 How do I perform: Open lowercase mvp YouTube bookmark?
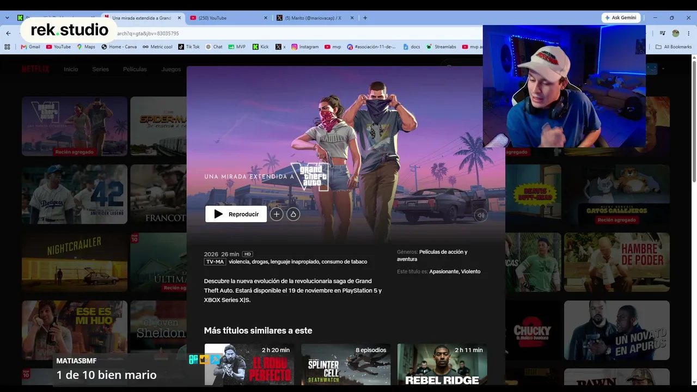[333, 47]
